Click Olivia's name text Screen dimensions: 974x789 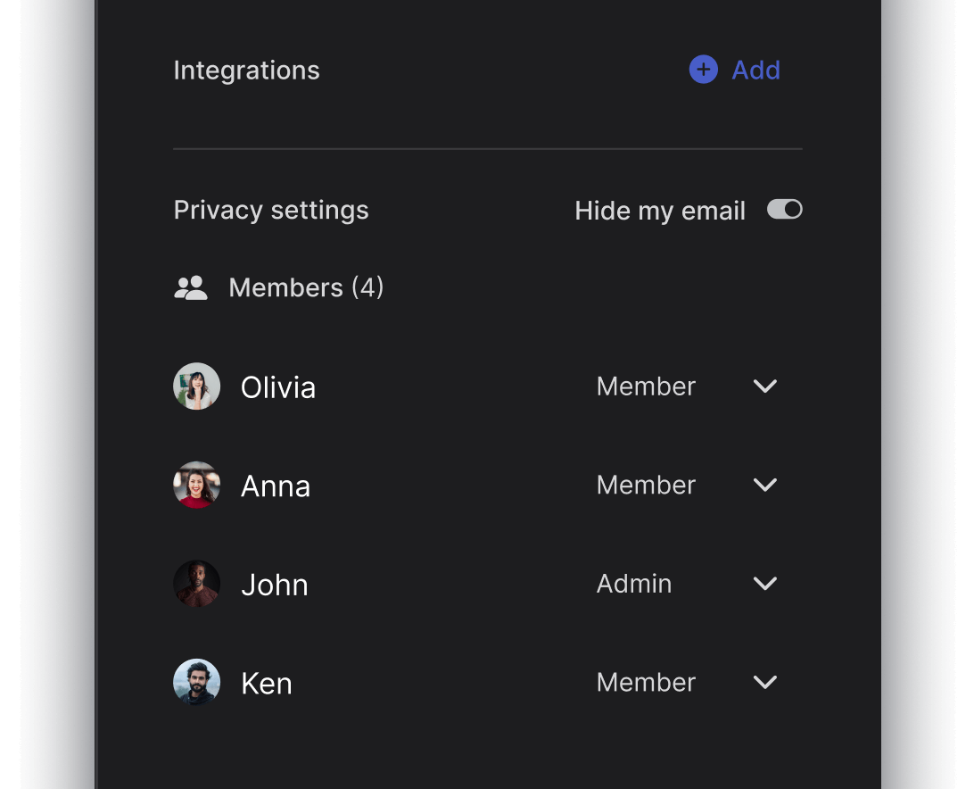(x=277, y=386)
